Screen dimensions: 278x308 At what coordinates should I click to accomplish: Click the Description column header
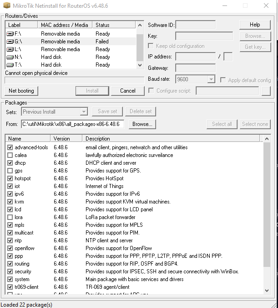(171, 138)
